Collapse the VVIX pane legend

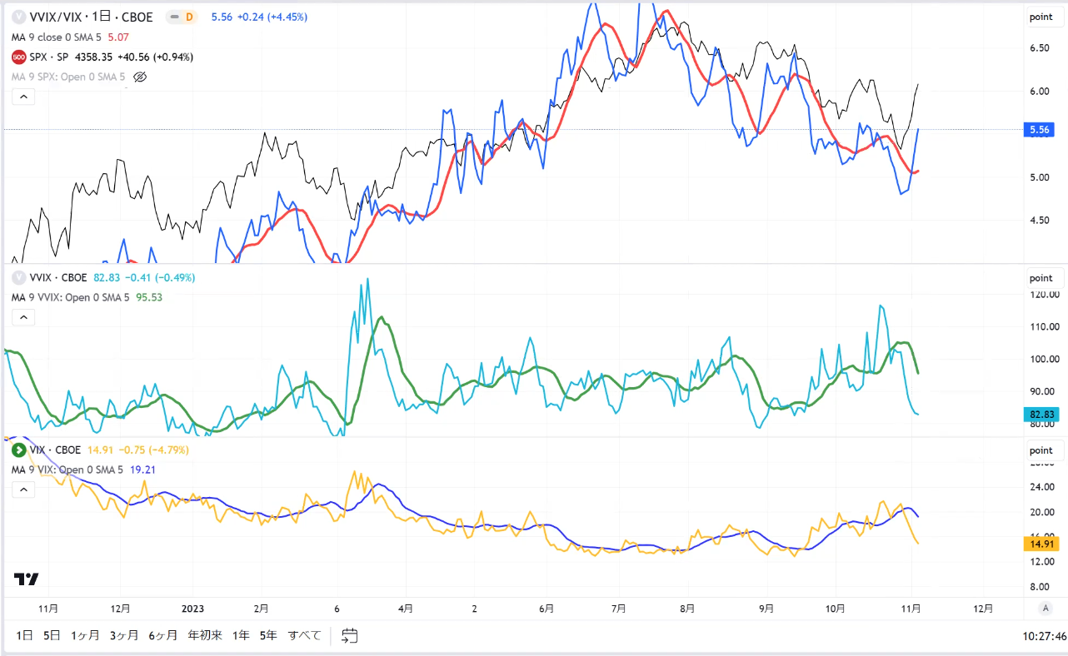[23, 317]
